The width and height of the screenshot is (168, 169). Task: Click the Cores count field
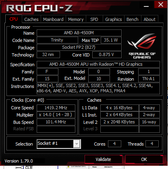[114, 144]
